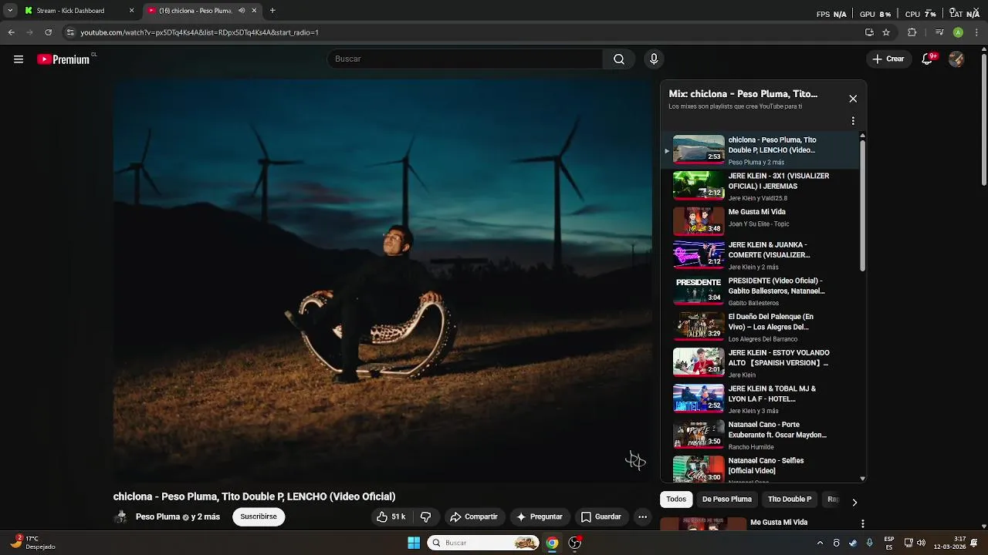
Task: Click the Compartir share button
Action: [x=474, y=517]
